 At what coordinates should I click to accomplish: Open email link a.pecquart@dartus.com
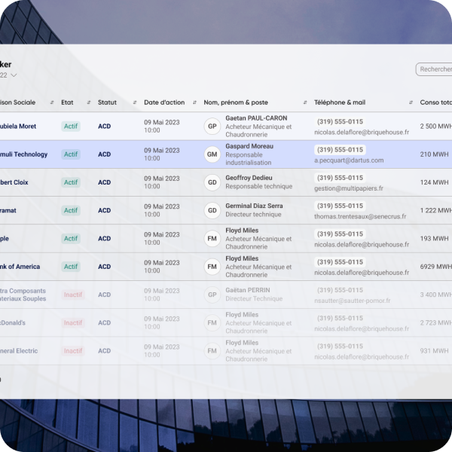(x=349, y=160)
